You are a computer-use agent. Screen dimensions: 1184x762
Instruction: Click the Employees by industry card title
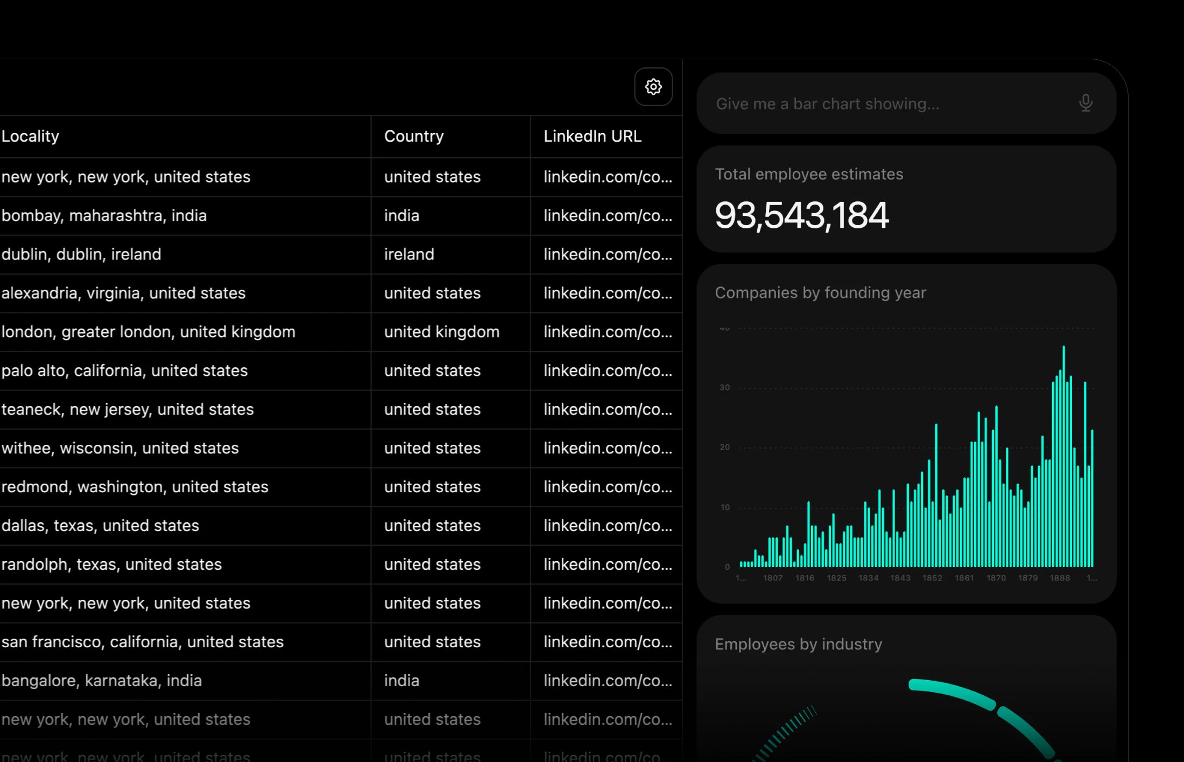(x=798, y=644)
